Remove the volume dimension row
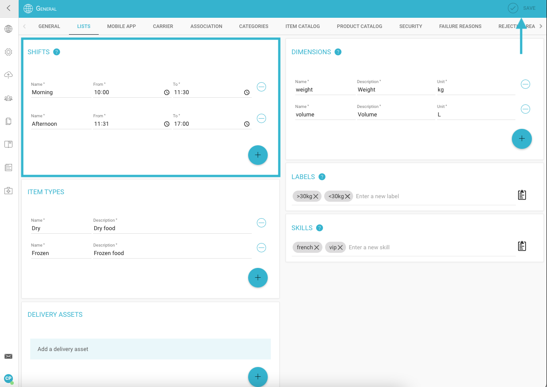 [x=526, y=109]
